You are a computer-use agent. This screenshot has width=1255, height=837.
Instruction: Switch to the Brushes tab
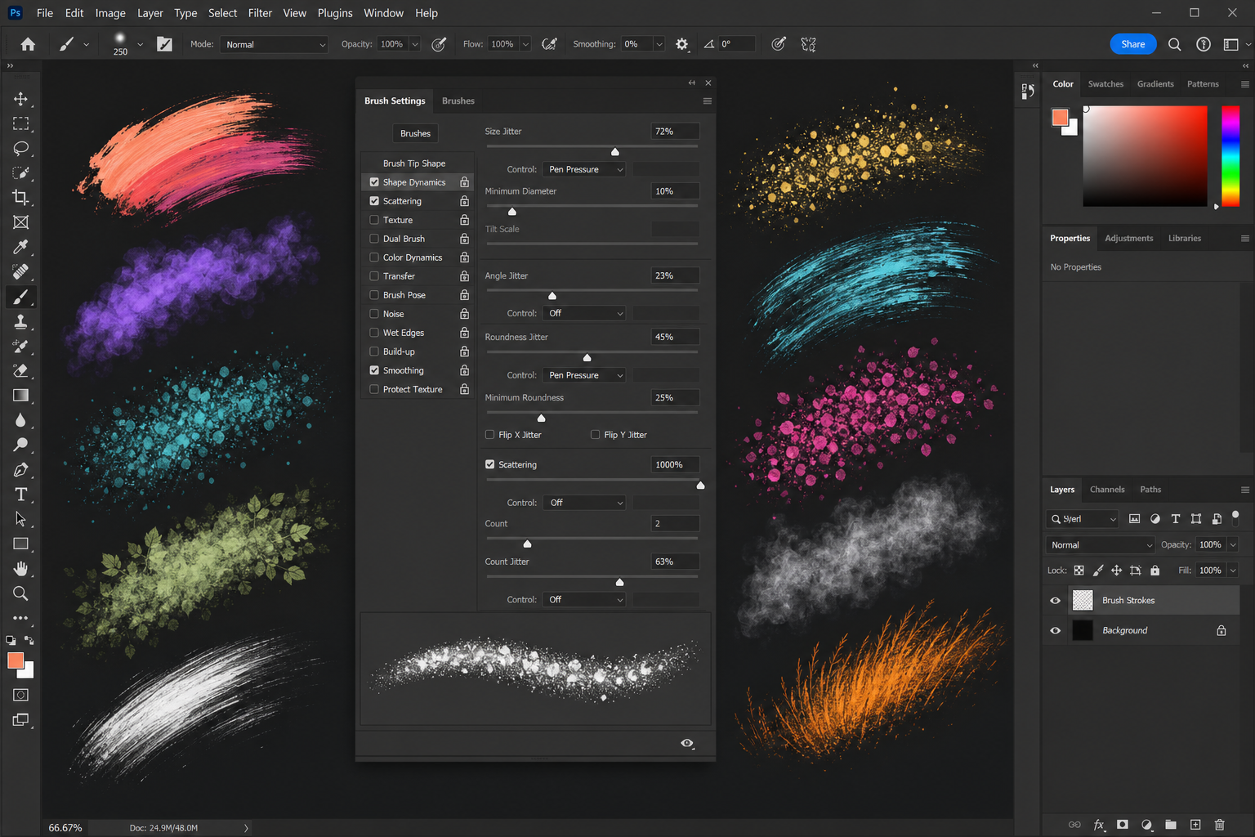[458, 101]
